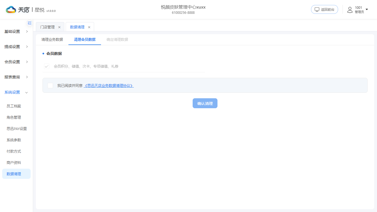This screenshot has width=377, height=212.
Task: Collapse the 系统设置 menu
Action: (x=16, y=92)
